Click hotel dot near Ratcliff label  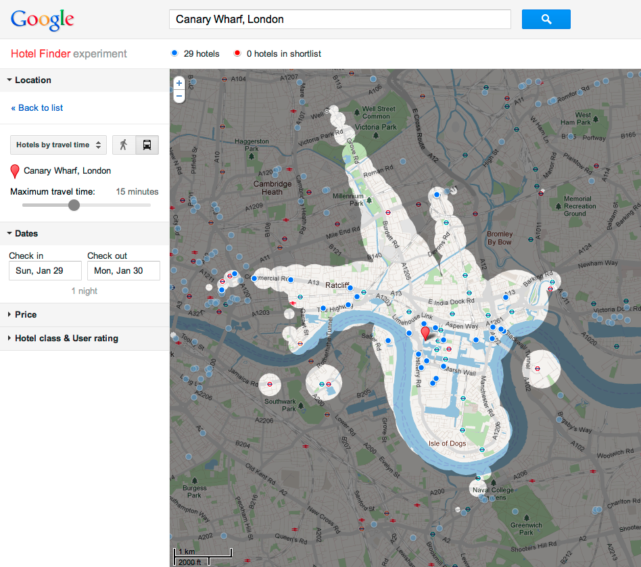click(350, 288)
